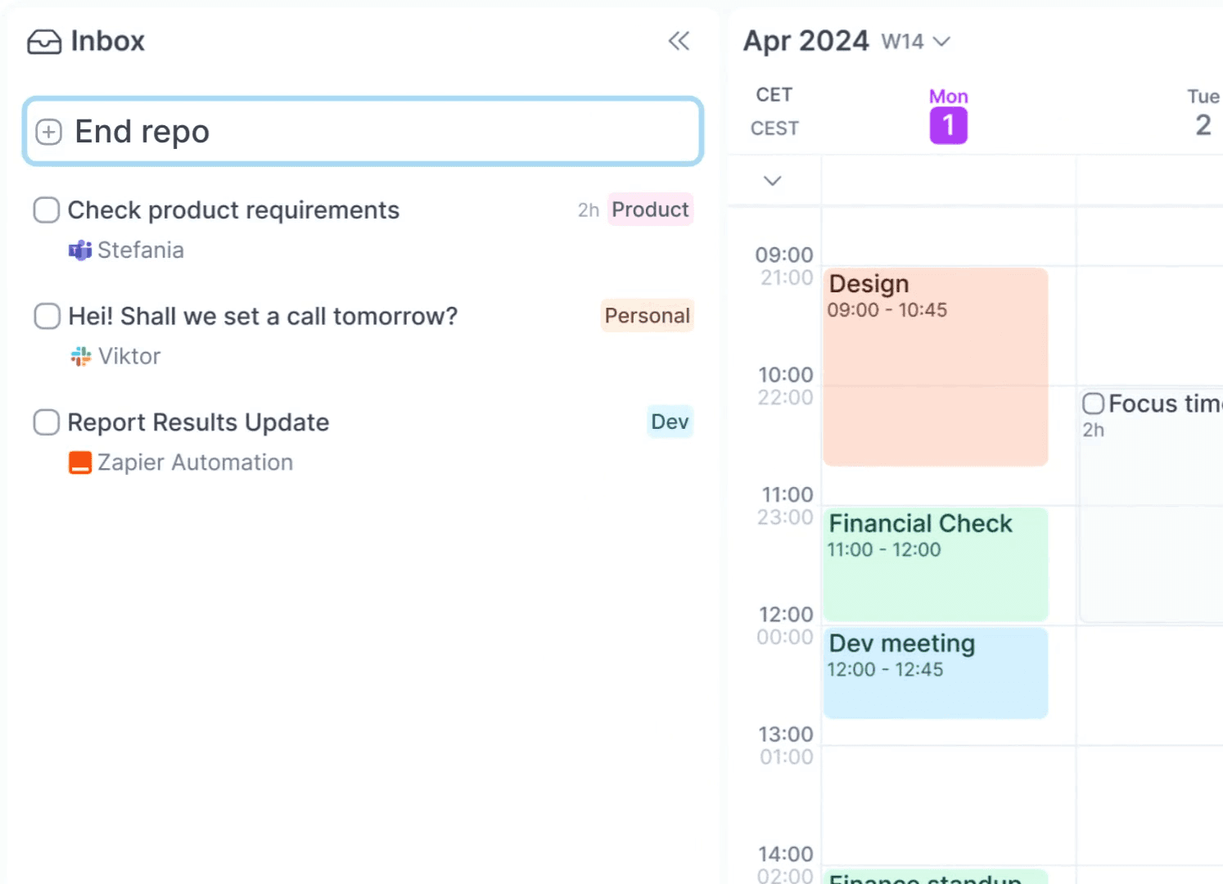Collapse the Inbox panel with double chevron
Image resolution: width=1223 pixels, height=884 pixels.
(x=679, y=41)
